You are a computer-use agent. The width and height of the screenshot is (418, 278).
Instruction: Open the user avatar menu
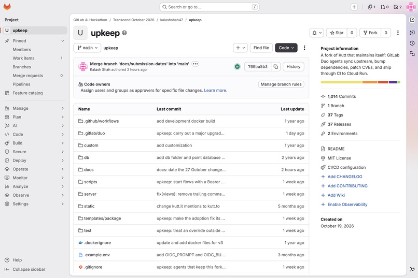(x=411, y=7)
